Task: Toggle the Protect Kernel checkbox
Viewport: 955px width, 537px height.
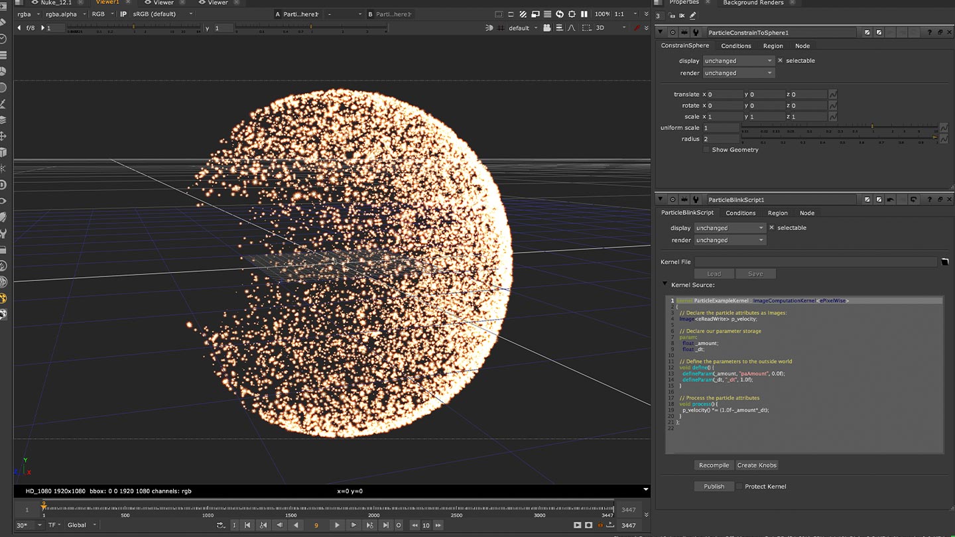Action: (739, 487)
